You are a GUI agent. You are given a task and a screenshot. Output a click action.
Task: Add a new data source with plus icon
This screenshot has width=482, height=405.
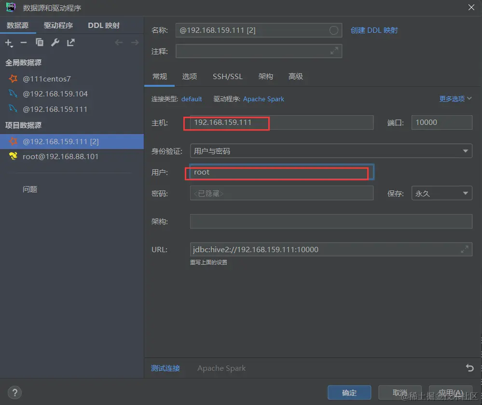tap(9, 43)
